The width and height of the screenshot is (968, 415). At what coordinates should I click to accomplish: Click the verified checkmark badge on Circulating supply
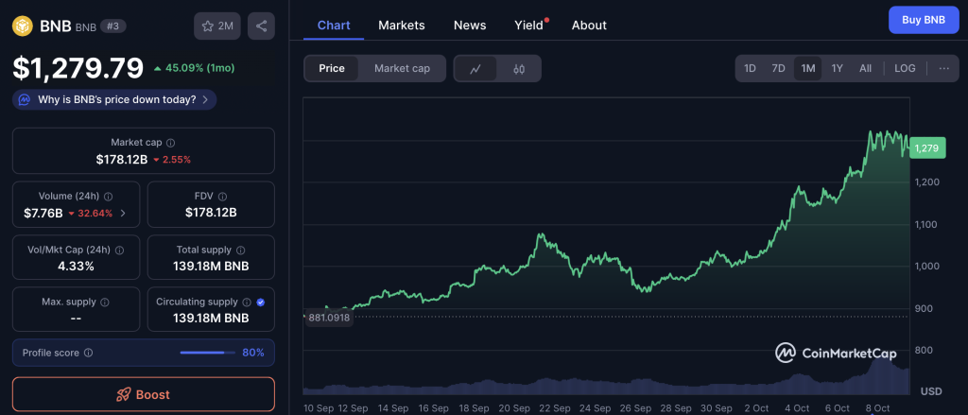coord(261,302)
